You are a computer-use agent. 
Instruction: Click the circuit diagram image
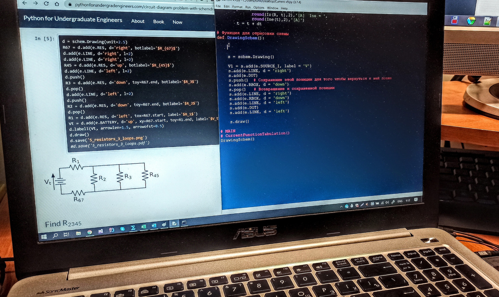pos(102,179)
